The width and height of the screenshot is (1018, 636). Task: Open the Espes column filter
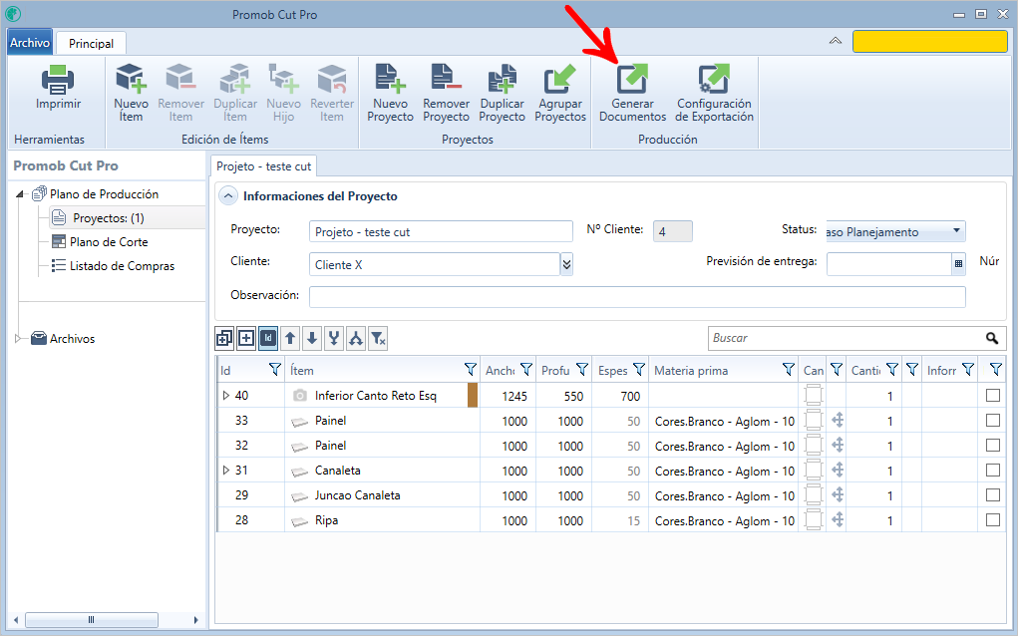coord(639,370)
